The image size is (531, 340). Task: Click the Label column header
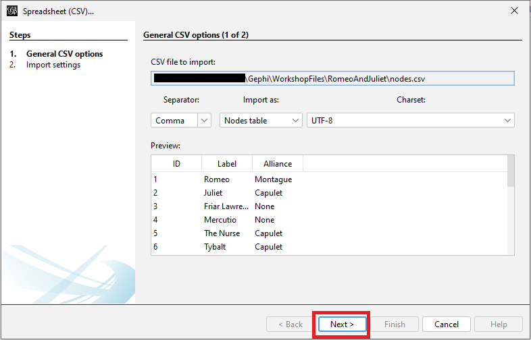pyautogui.click(x=227, y=164)
